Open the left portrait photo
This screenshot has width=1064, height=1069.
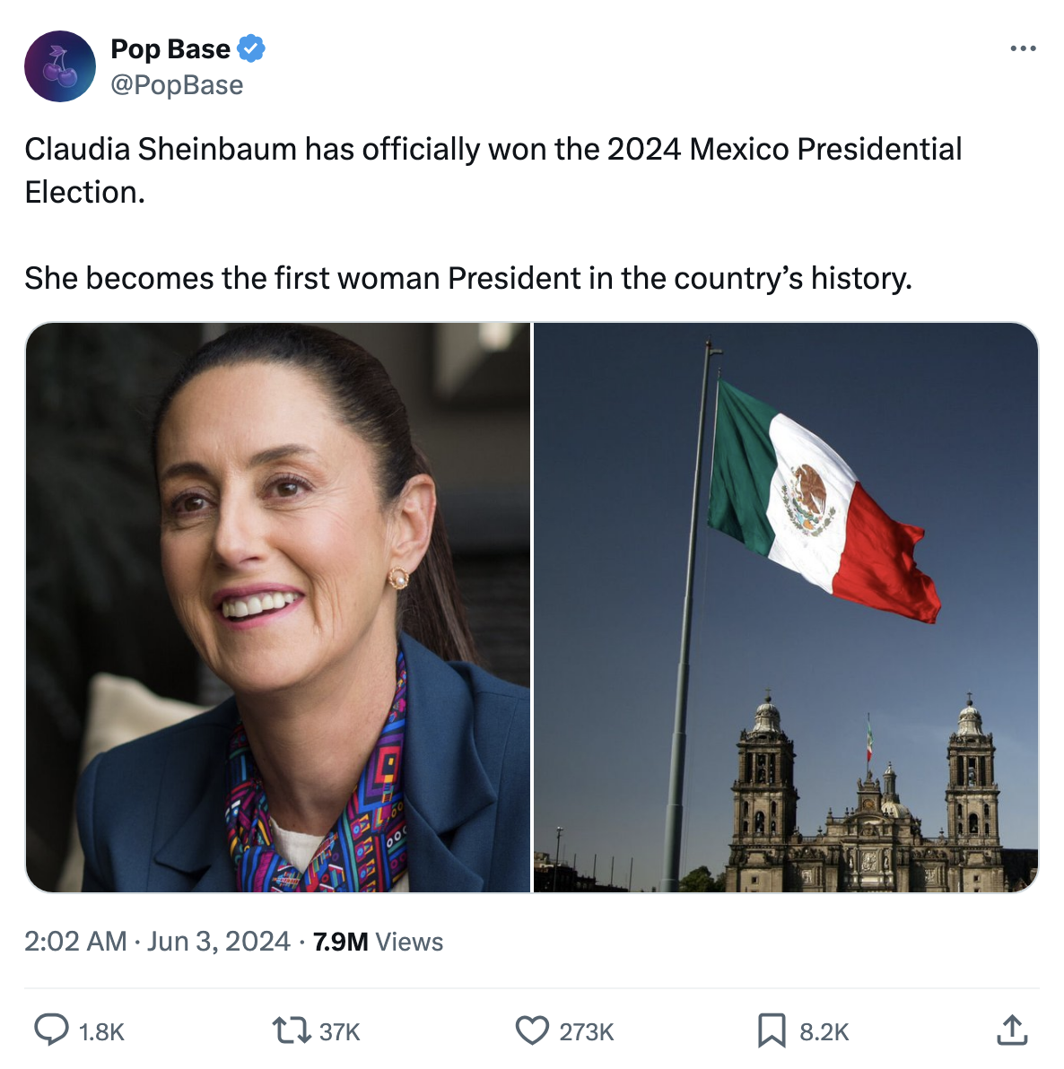[278, 607]
